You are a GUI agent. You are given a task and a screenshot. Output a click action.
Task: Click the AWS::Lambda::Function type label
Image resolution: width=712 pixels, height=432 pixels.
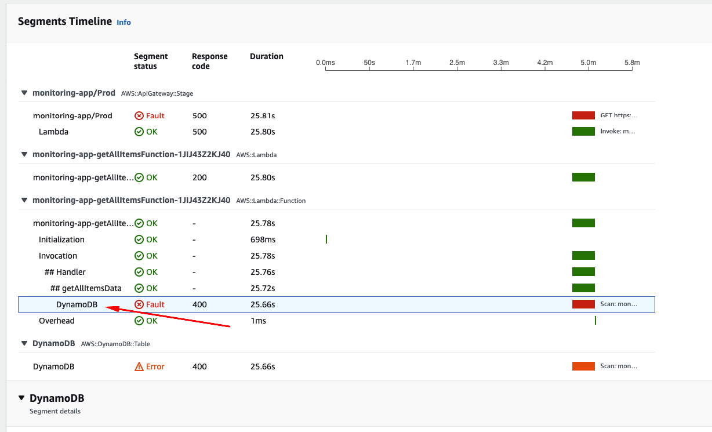271,201
